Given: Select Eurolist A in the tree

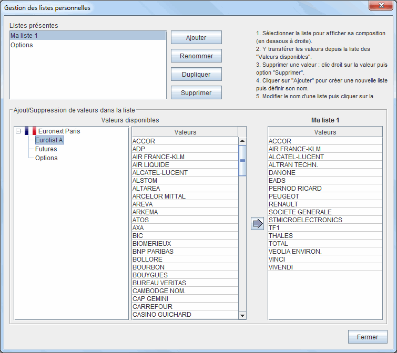Looking at the screenshot, I should 49,140.
